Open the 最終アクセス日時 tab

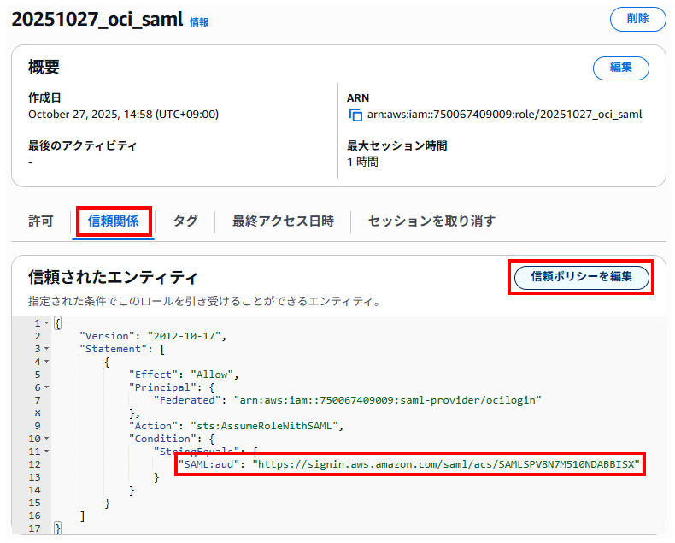pyautogui.click(x=283, y=221)
